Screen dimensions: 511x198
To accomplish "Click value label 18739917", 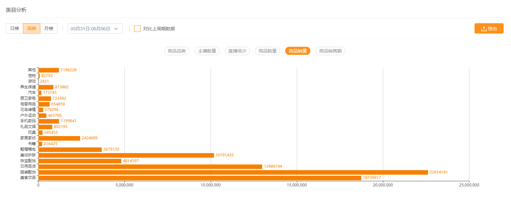I will 372,178.
